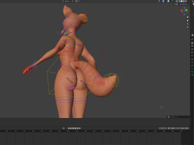Toggle the camera view icon
This screenshot has width=194, height=145.
[188, 24]
